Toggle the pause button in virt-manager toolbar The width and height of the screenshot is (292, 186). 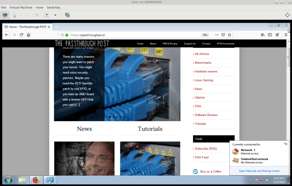37,15
